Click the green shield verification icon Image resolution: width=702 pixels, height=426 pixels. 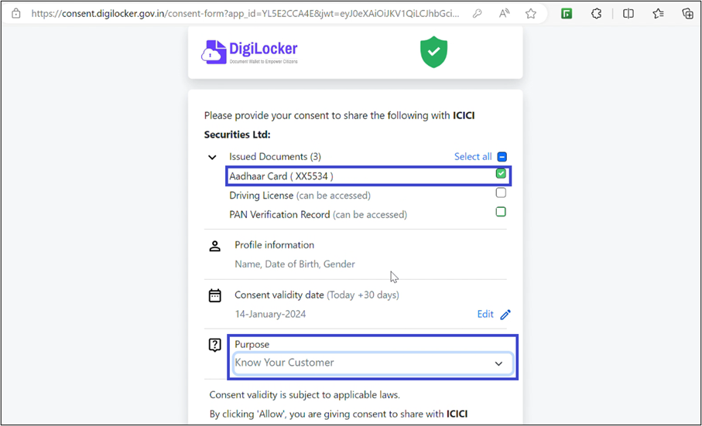[x=434, y=52]
